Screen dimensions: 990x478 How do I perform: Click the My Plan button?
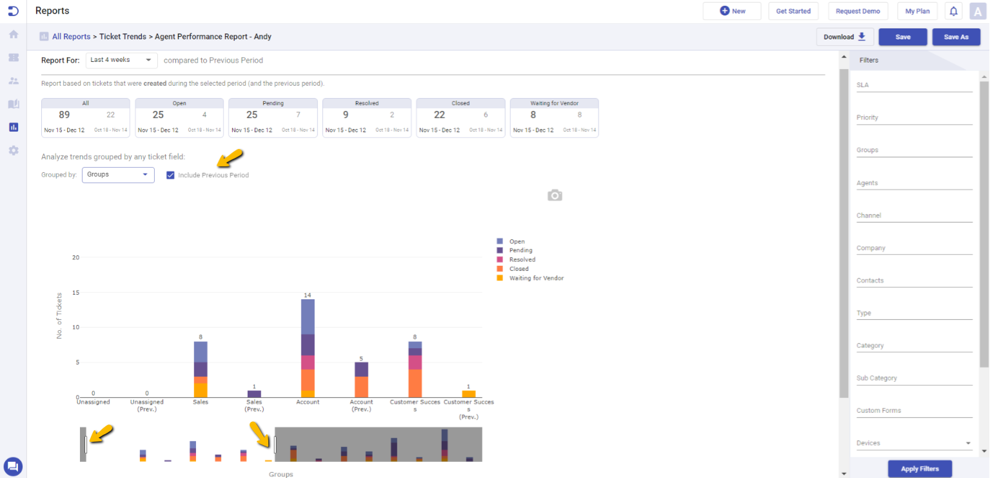[917, 11]
